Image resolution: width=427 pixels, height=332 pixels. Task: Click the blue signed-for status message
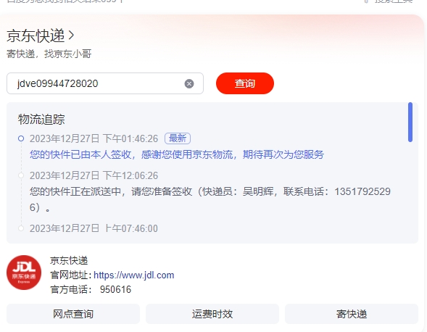tap(177, 154)
